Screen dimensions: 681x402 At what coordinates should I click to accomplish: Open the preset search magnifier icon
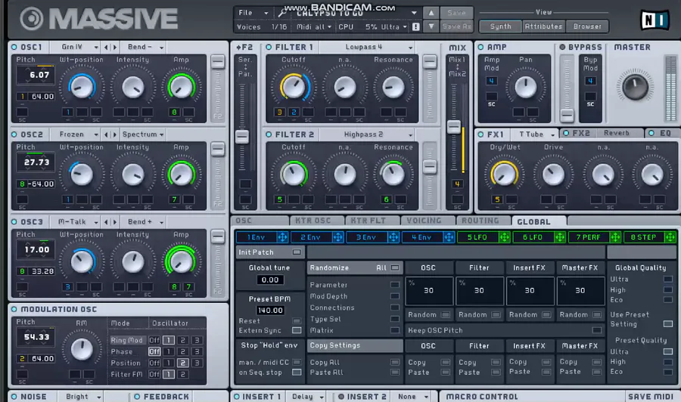(x=282, y=13)
